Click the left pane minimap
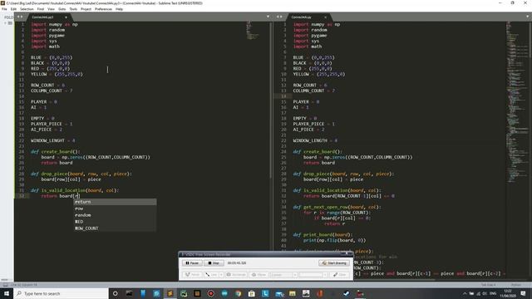 point(253,31)
